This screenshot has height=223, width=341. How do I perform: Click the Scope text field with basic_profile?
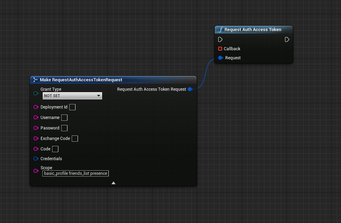76,173
